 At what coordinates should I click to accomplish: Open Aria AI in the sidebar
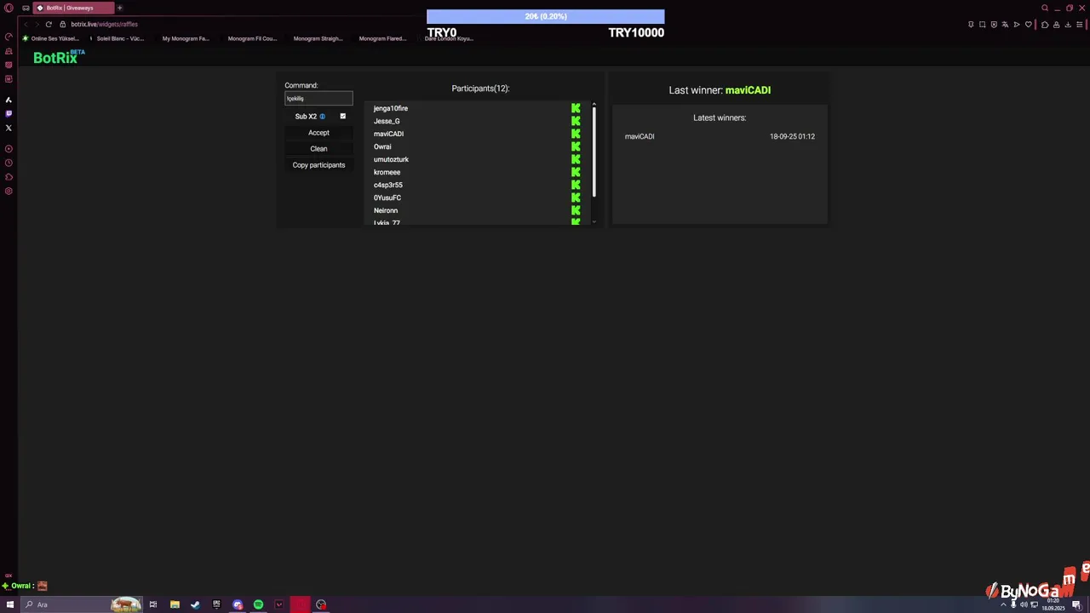click(9, 100)
